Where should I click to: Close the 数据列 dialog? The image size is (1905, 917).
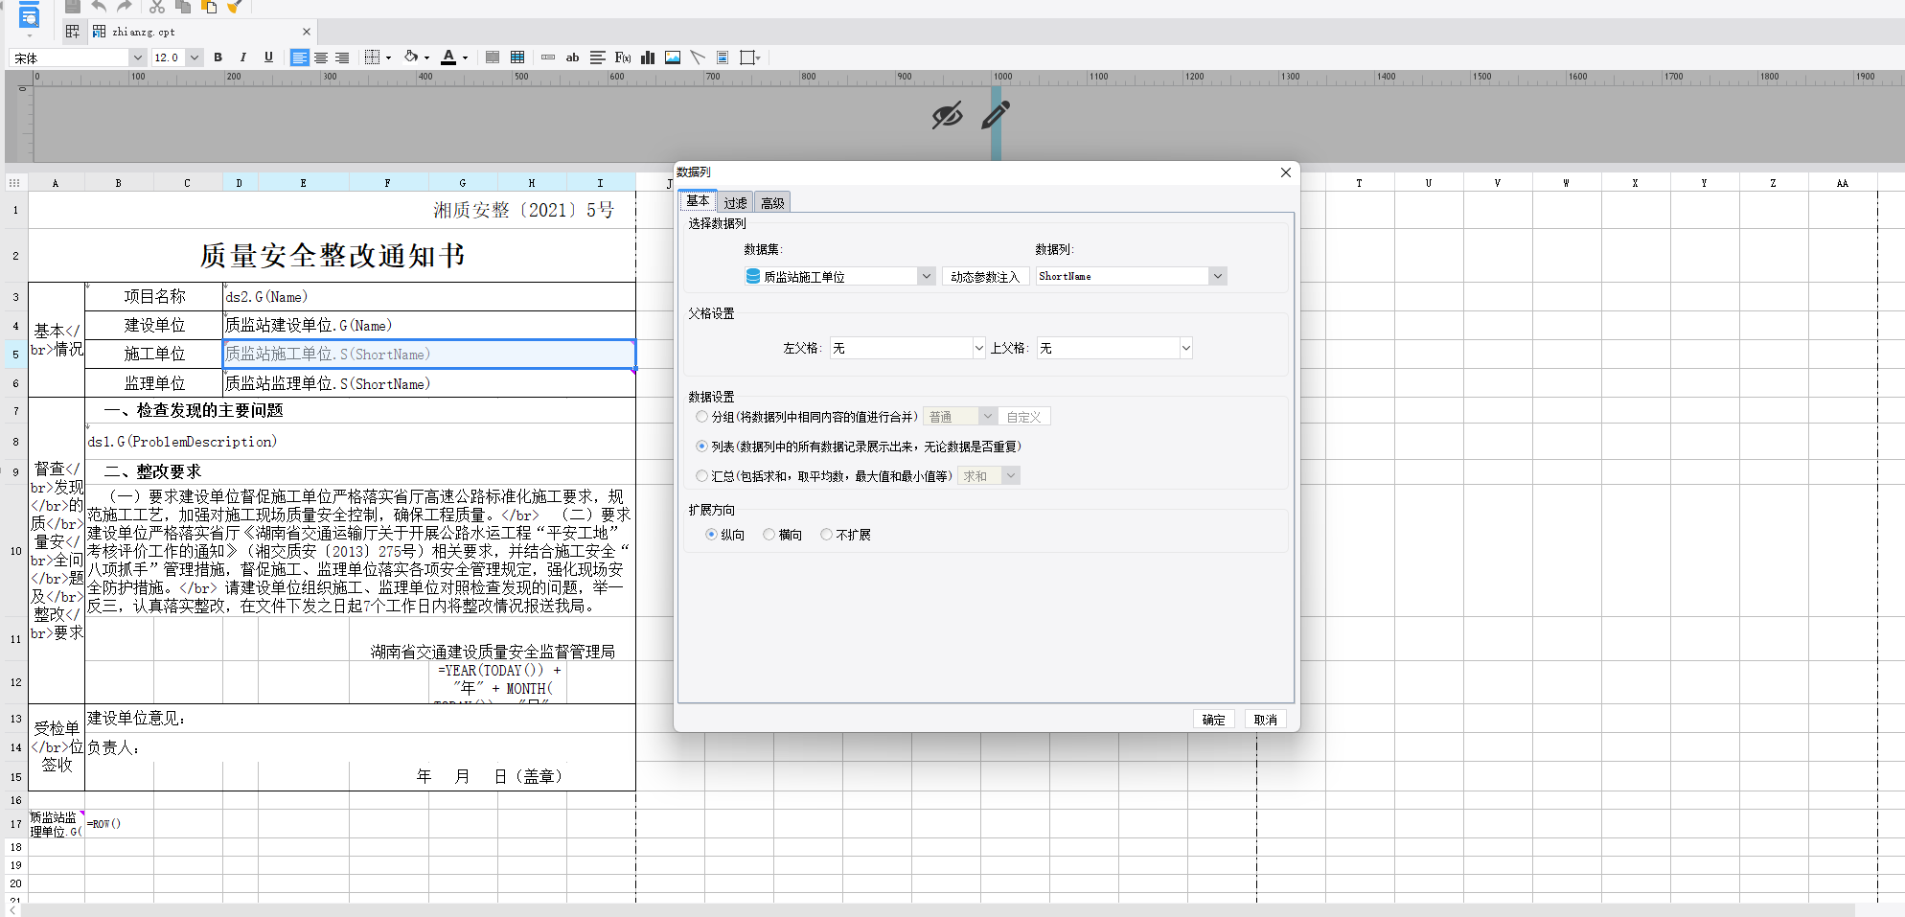[1286, 172]
